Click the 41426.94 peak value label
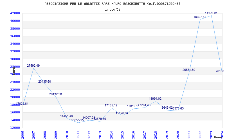This screenshot has height=140, width=225. (x=211, y=13)
